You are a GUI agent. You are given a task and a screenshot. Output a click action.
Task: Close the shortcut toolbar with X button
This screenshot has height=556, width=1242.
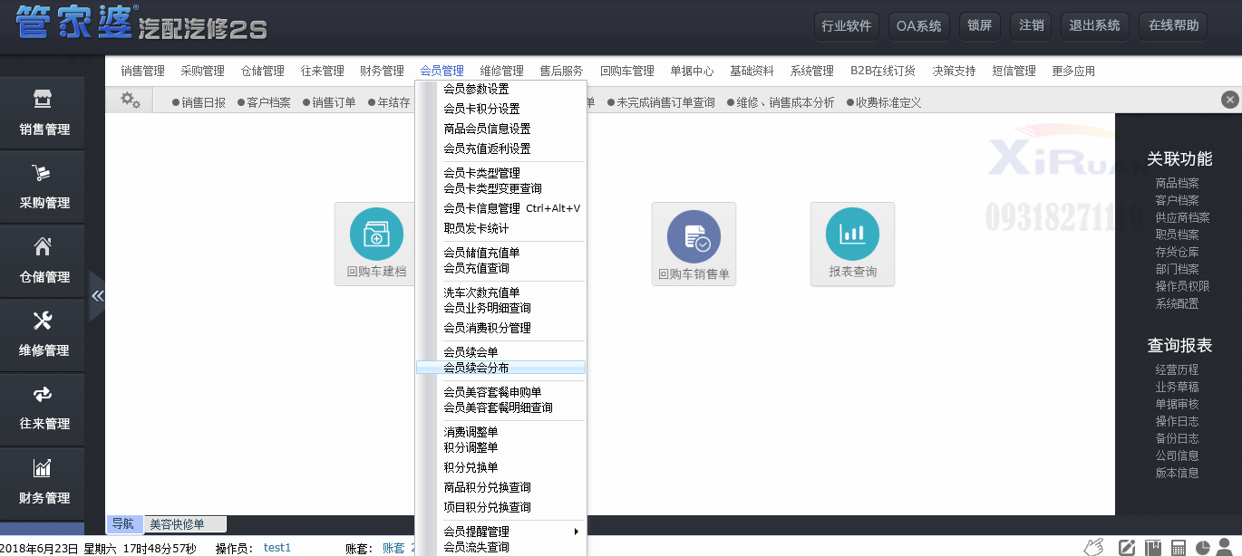(1229, 100)
